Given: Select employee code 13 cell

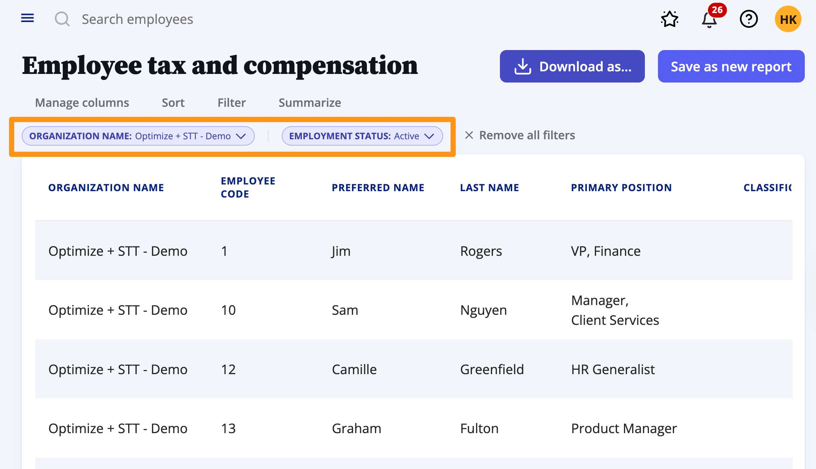Looking at the screenshot, I should point(228,428).
